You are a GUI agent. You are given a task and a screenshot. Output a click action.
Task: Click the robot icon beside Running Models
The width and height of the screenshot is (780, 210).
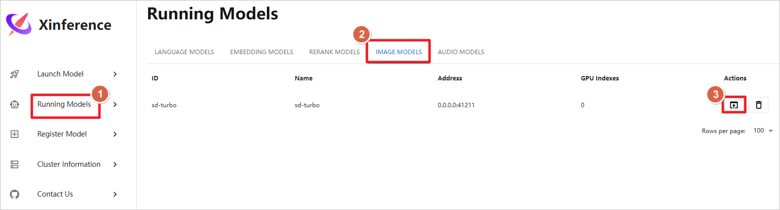(14, 104)
